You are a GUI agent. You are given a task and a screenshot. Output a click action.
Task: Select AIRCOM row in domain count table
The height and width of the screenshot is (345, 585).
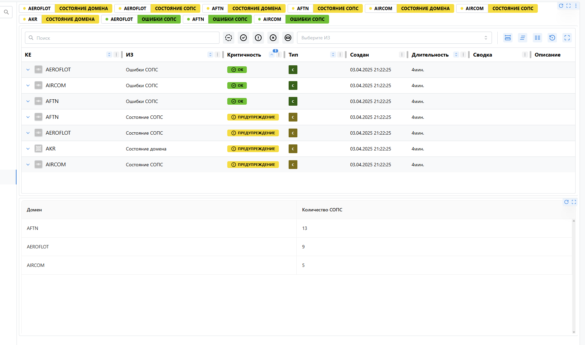(297, 265)
